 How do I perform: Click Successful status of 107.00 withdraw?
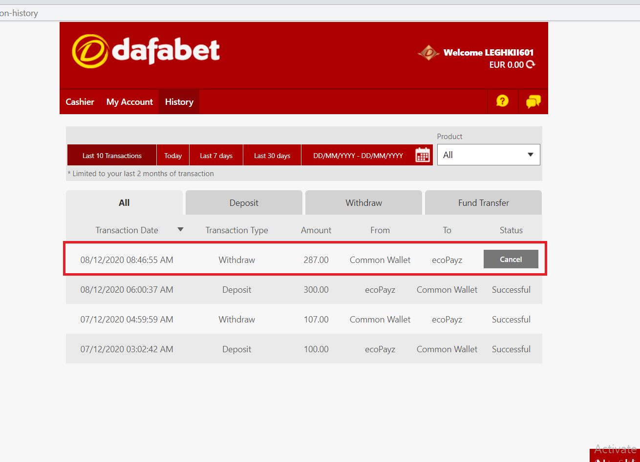(511, 319)
